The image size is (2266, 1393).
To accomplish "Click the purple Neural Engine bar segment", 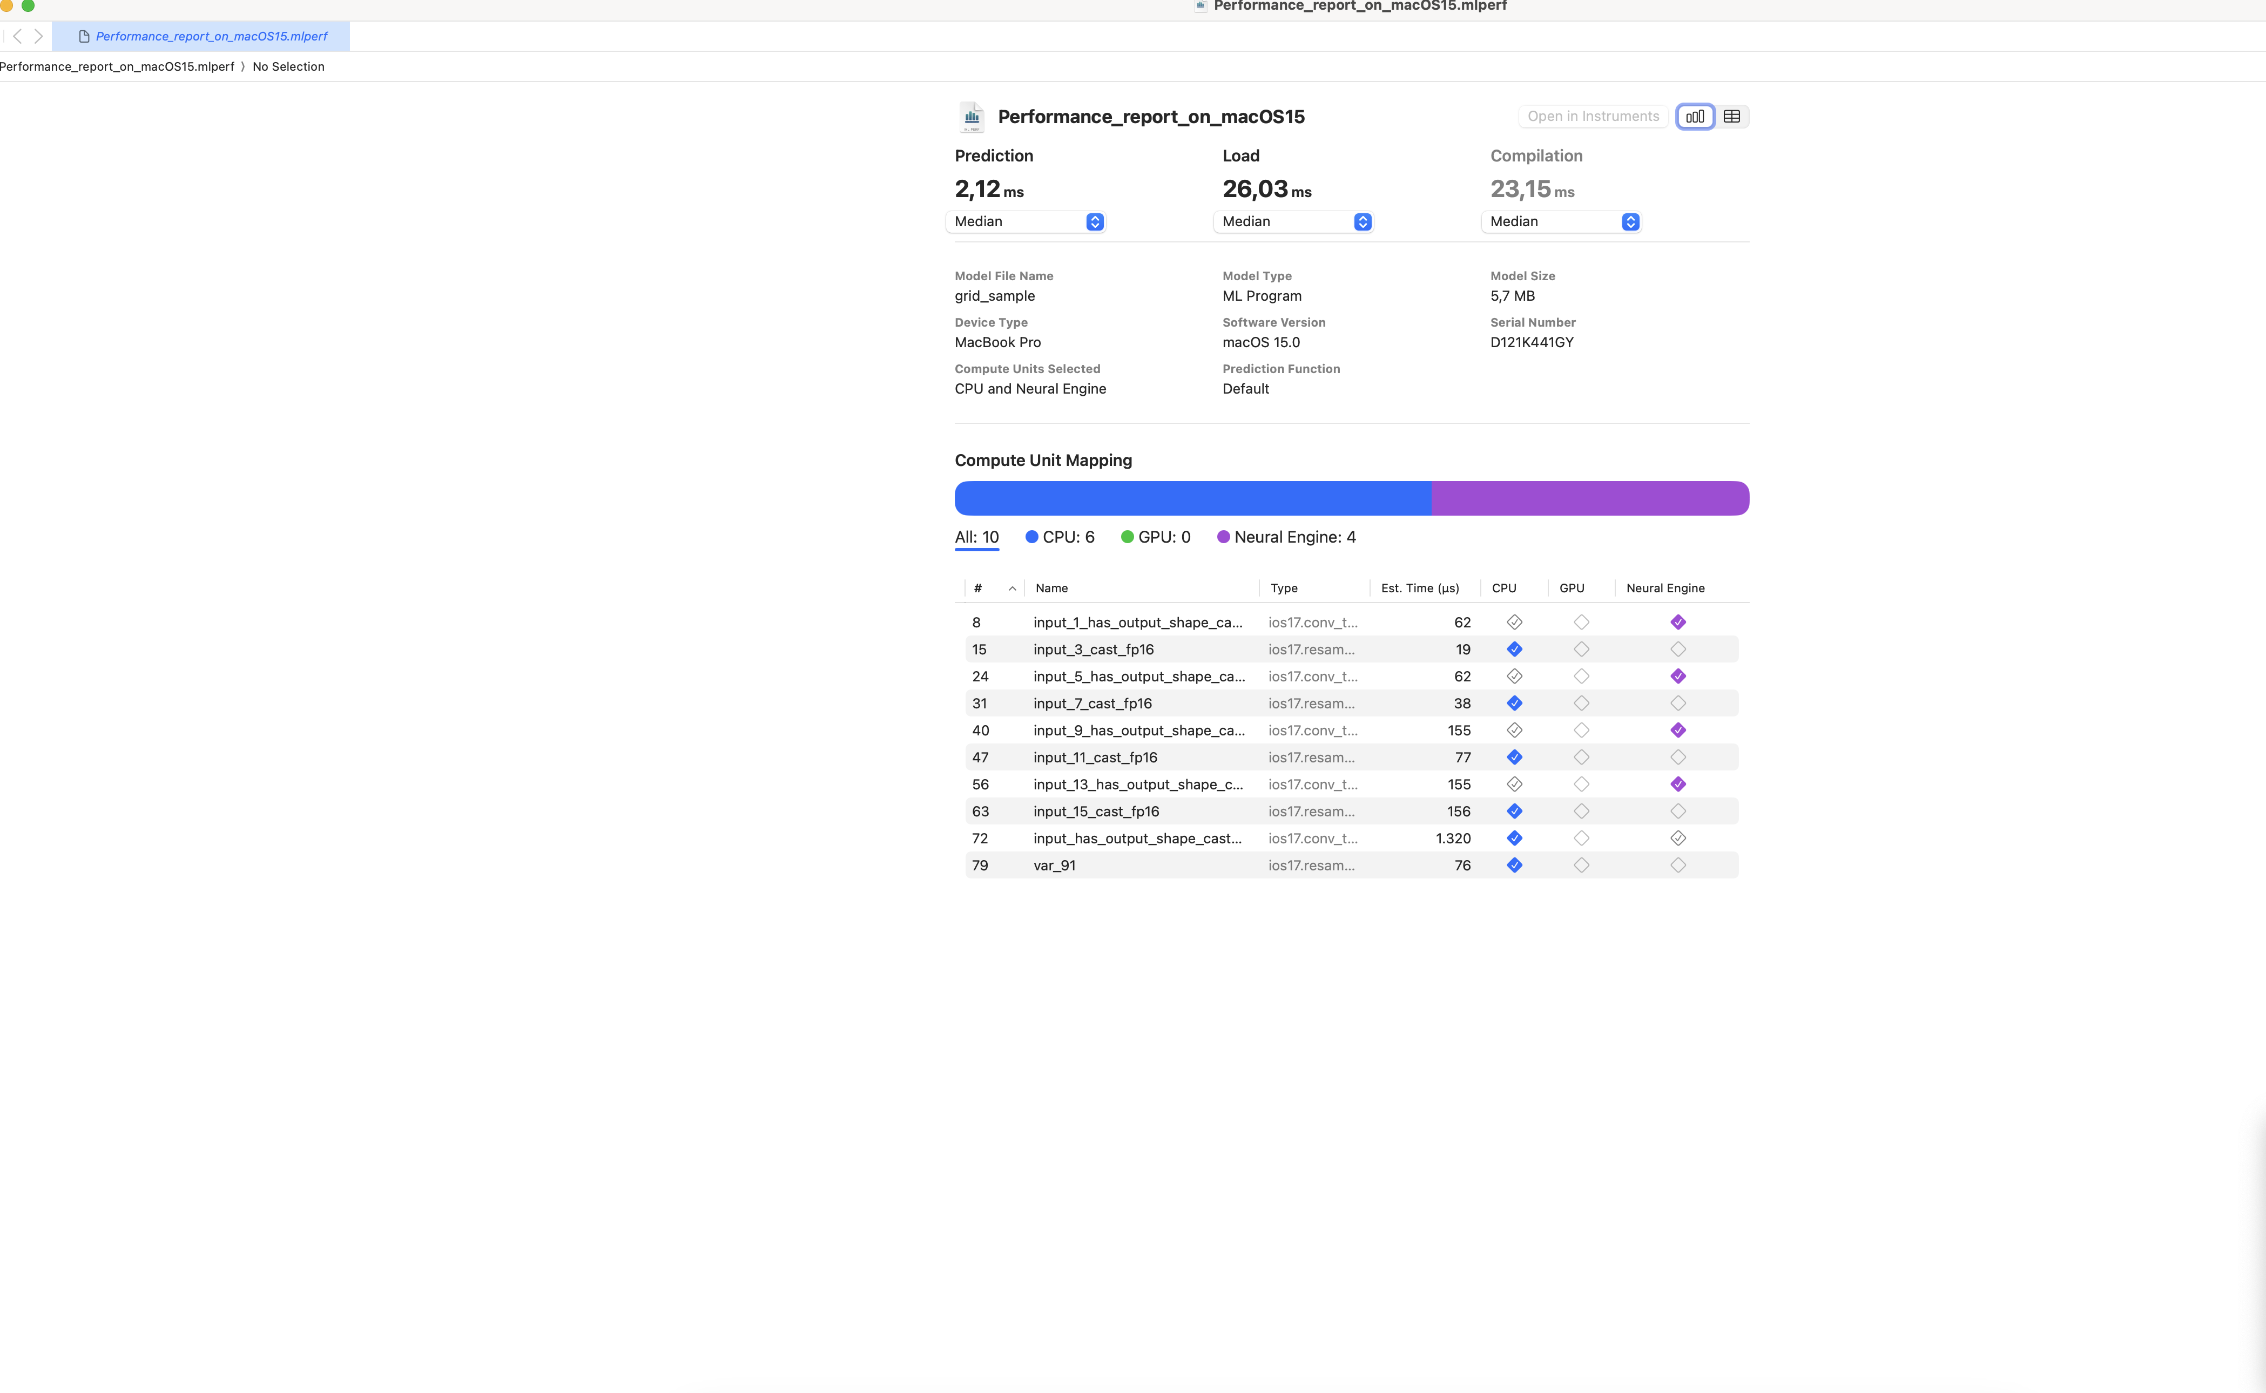I will (1590, 498).
